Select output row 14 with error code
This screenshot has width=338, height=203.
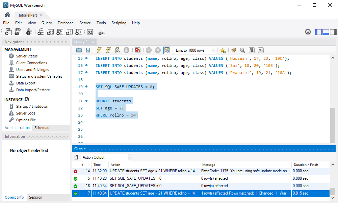201,171
